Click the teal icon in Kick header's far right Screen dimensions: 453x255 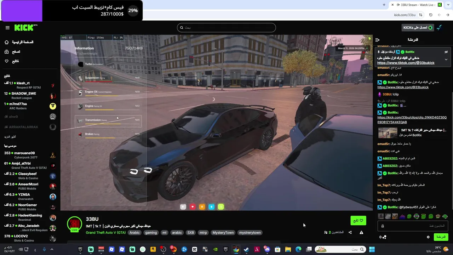pyautogui.click(x=440, y=28)
